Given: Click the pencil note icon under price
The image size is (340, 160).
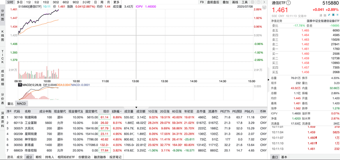Looking at the screenshot, I should (329, 15).
